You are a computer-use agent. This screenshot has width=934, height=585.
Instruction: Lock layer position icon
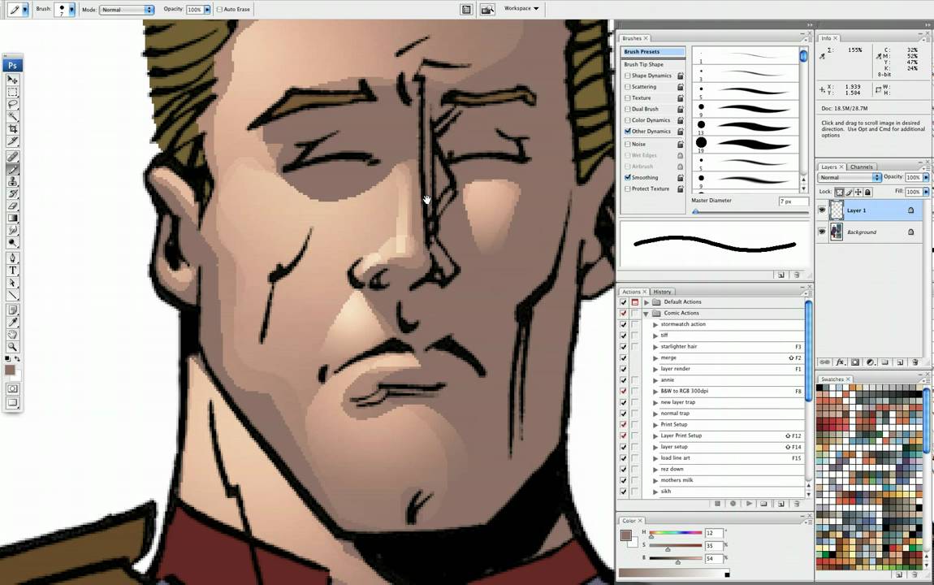pos(858,192)
